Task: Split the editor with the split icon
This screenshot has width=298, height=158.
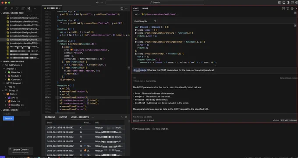Action: [122, 8]
